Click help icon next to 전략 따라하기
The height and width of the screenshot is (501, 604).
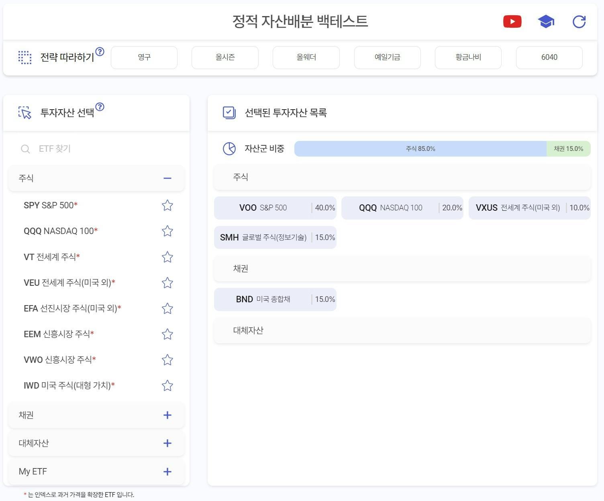[x=100, y=51]
